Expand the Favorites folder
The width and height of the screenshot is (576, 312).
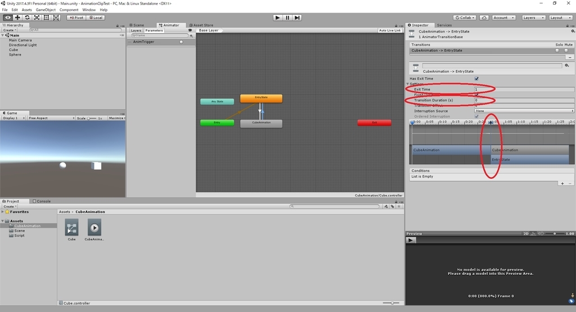3,212
